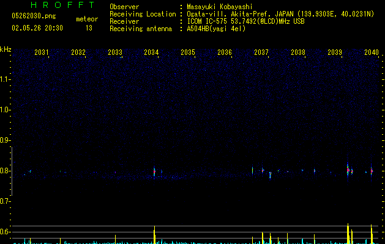
Task: Click observer name Masayuki Kobayashi
Action: [x=220, y=7]
